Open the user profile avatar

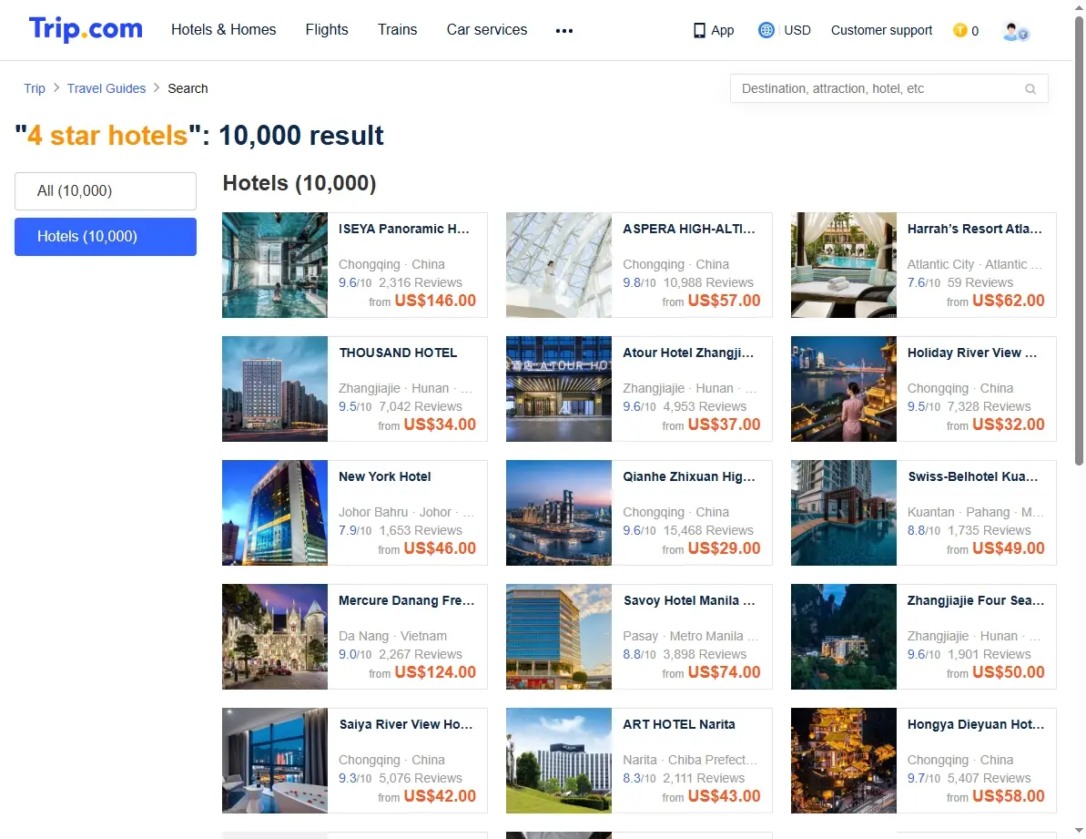click(x=1015, y=31)
